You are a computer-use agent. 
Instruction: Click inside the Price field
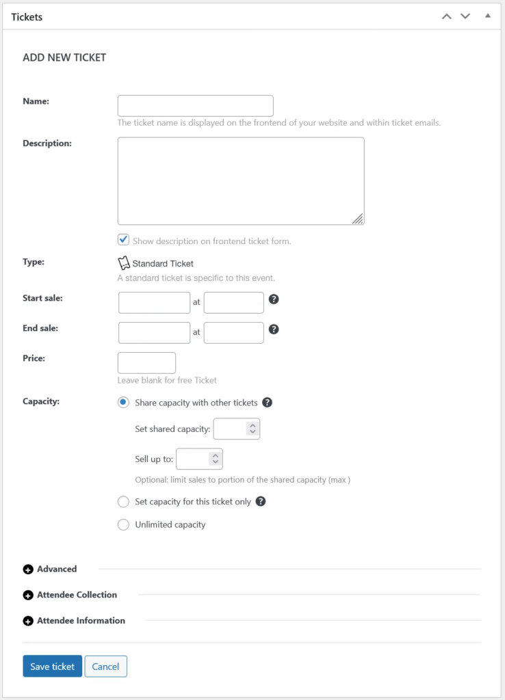point(146,362)
